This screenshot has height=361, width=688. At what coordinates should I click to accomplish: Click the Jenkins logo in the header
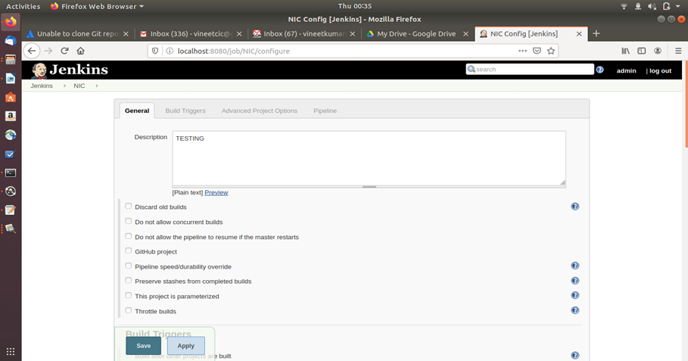(x=70, y=70)
